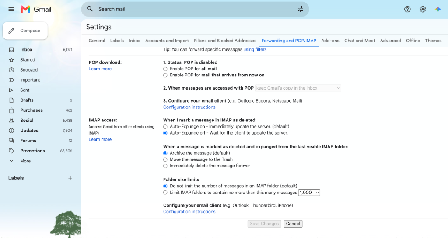The width and height of the screenshot is (448, 238).
Task: Click Learn more under IMAP access
Action: [100, 139]
